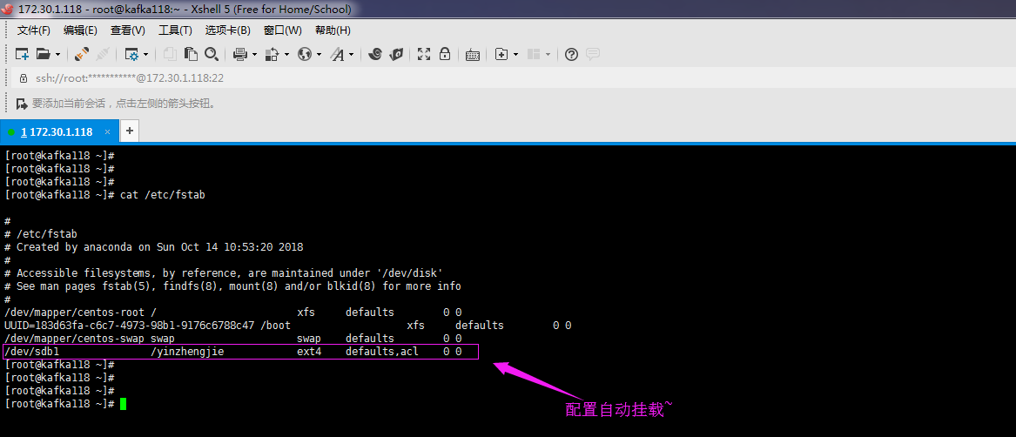Create a new session with toolbar icon
Image resolution: width=1016 pixels, height=437 pixels.
(22, 55)
